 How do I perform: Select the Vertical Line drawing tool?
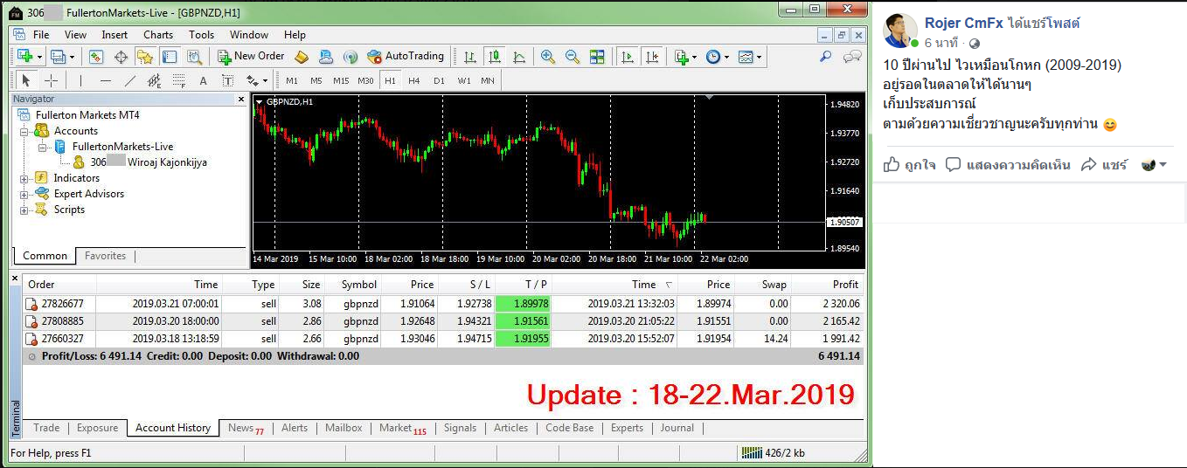pyautogui.click(x=80, y=80)
